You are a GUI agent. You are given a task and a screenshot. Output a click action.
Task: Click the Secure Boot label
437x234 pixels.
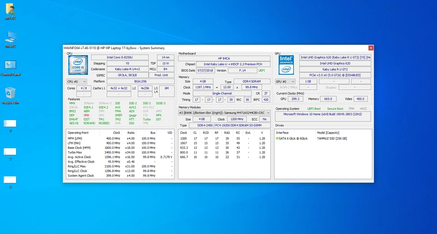[x=335, y=109]
